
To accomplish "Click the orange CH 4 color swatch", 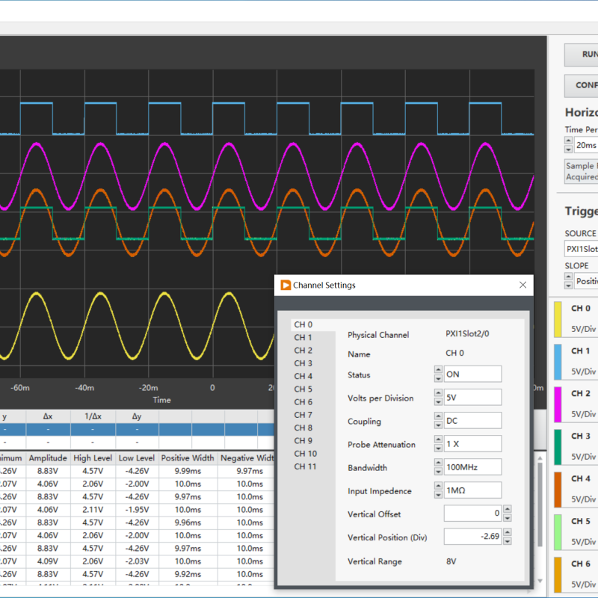I will click(x=558, y=490).
